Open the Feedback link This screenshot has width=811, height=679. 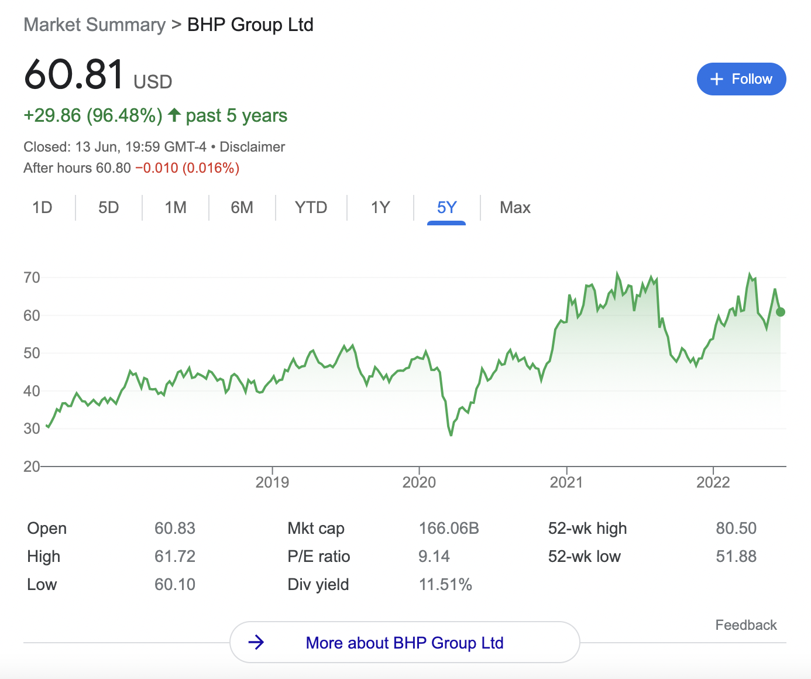click(745, 625)
